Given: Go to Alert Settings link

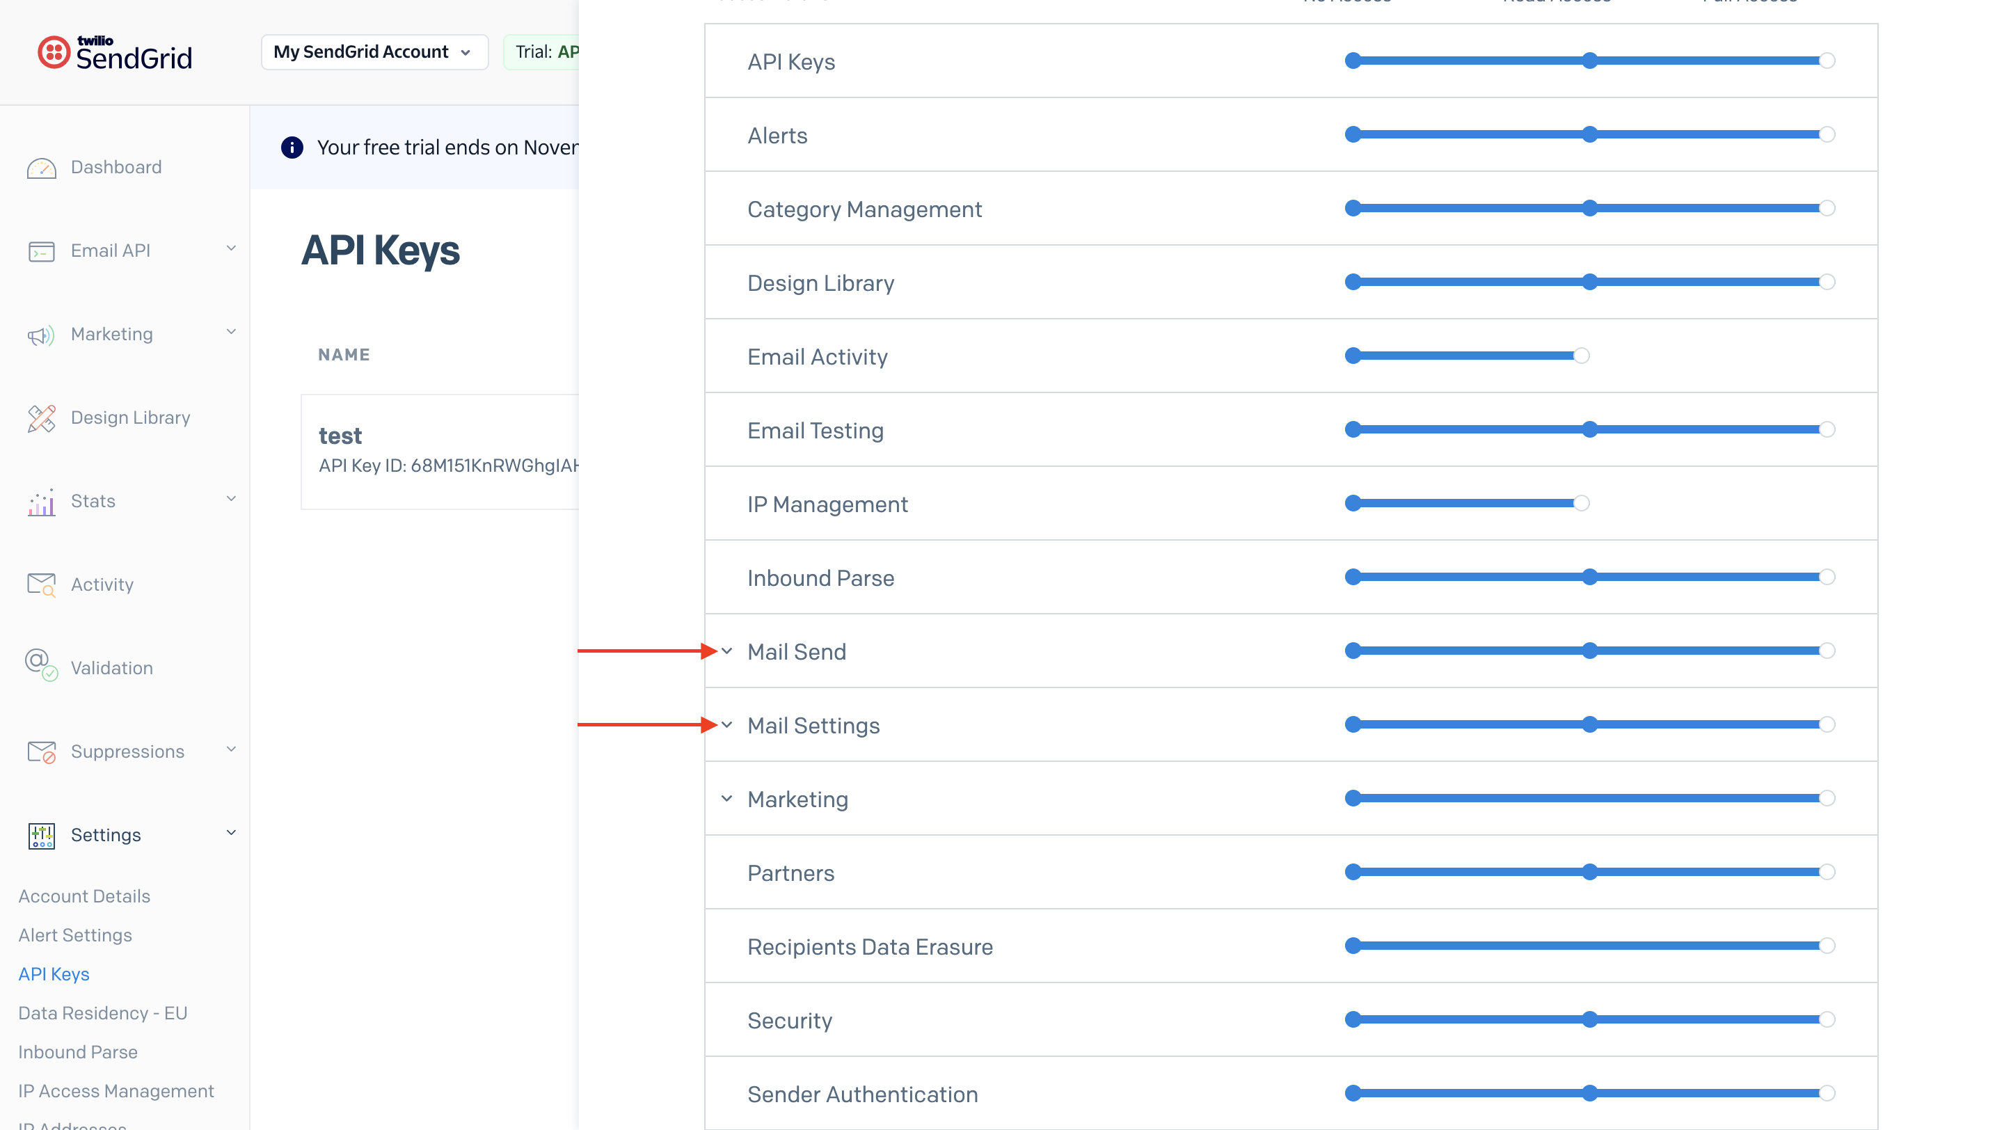Looking at the screenshot, I should (x=74, y=934).
